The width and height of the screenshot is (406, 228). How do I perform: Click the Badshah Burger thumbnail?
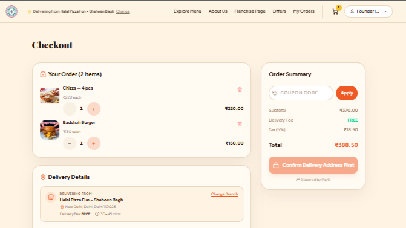tap(50, 130)
